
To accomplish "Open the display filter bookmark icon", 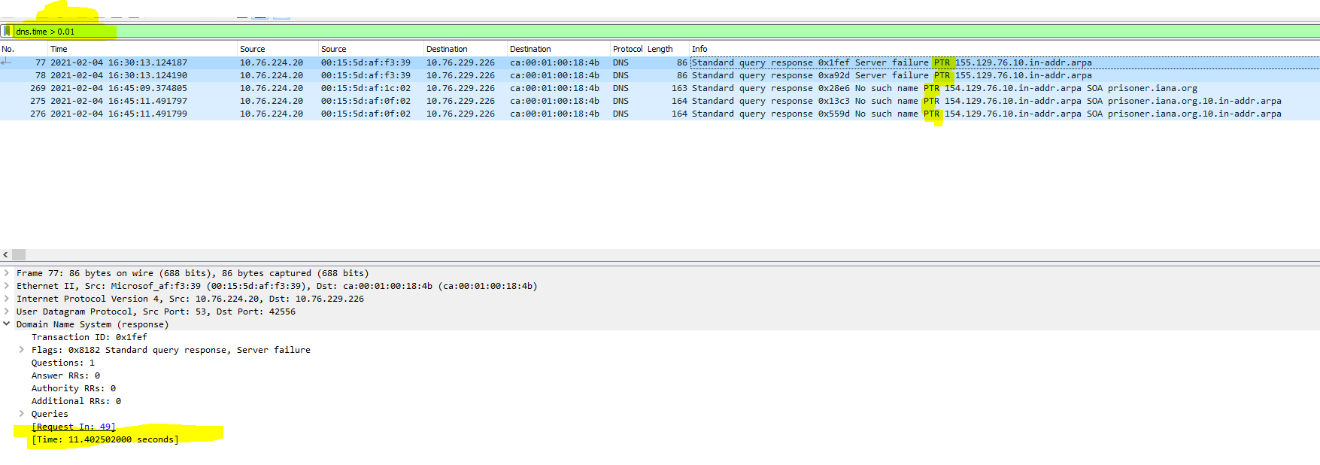I will click(x=7, y=32).
